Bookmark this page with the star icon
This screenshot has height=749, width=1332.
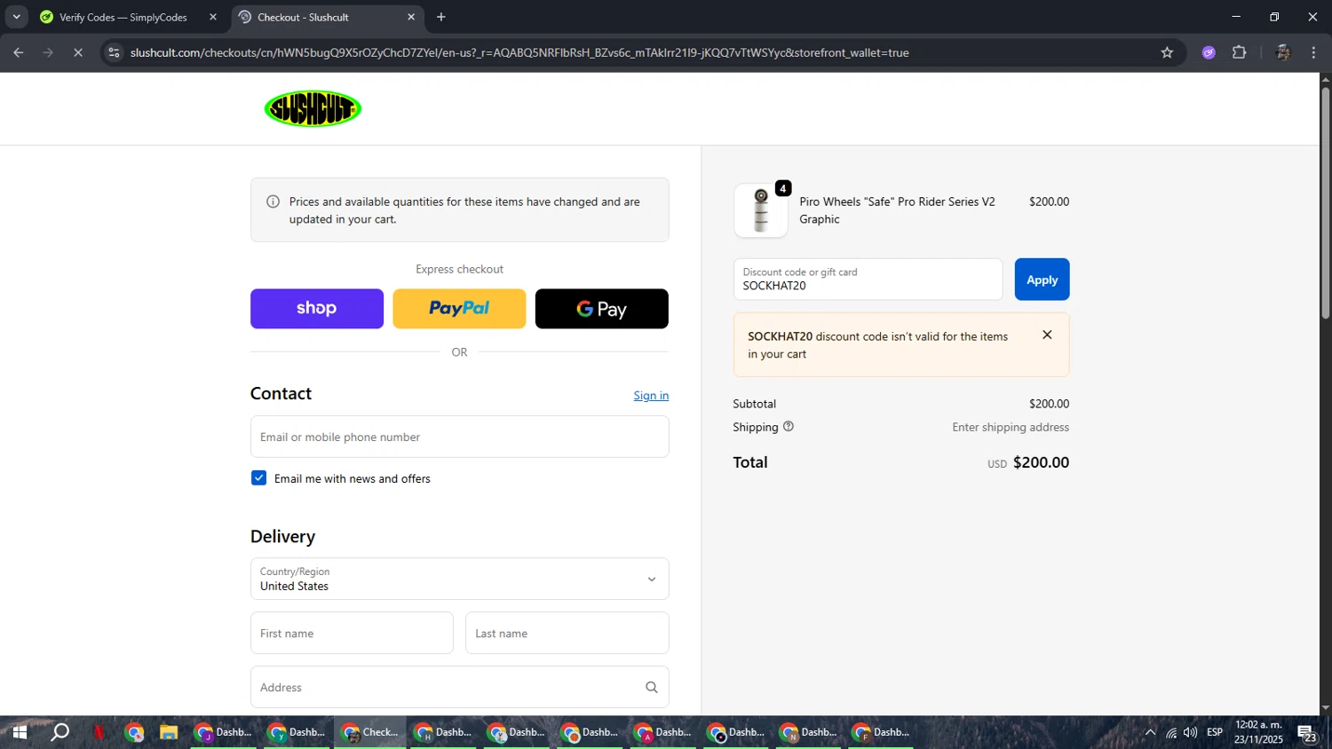click(x=1167, y=52)
